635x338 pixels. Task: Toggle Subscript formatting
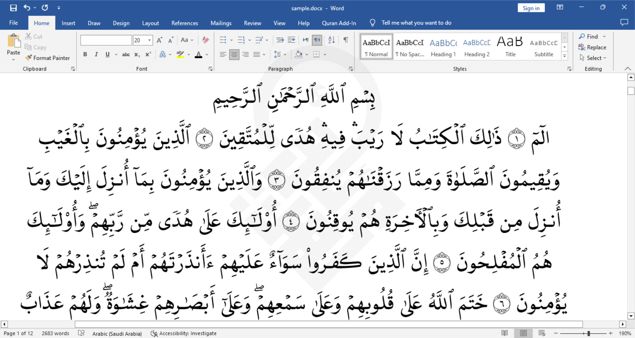pos(137,54)
